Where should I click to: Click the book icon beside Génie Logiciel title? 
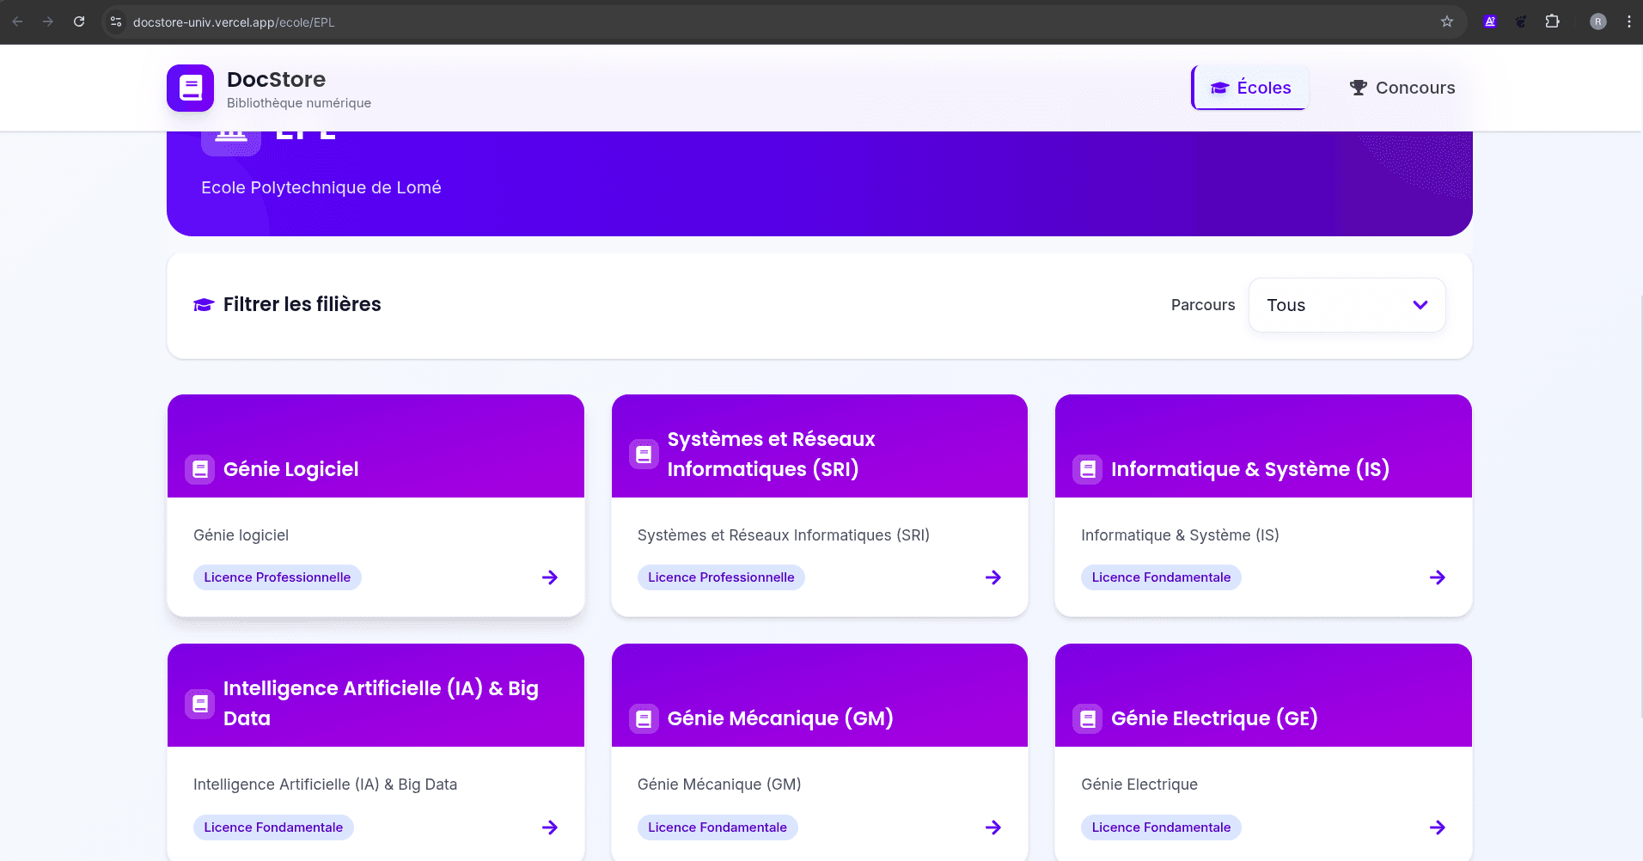pos(200,469)
